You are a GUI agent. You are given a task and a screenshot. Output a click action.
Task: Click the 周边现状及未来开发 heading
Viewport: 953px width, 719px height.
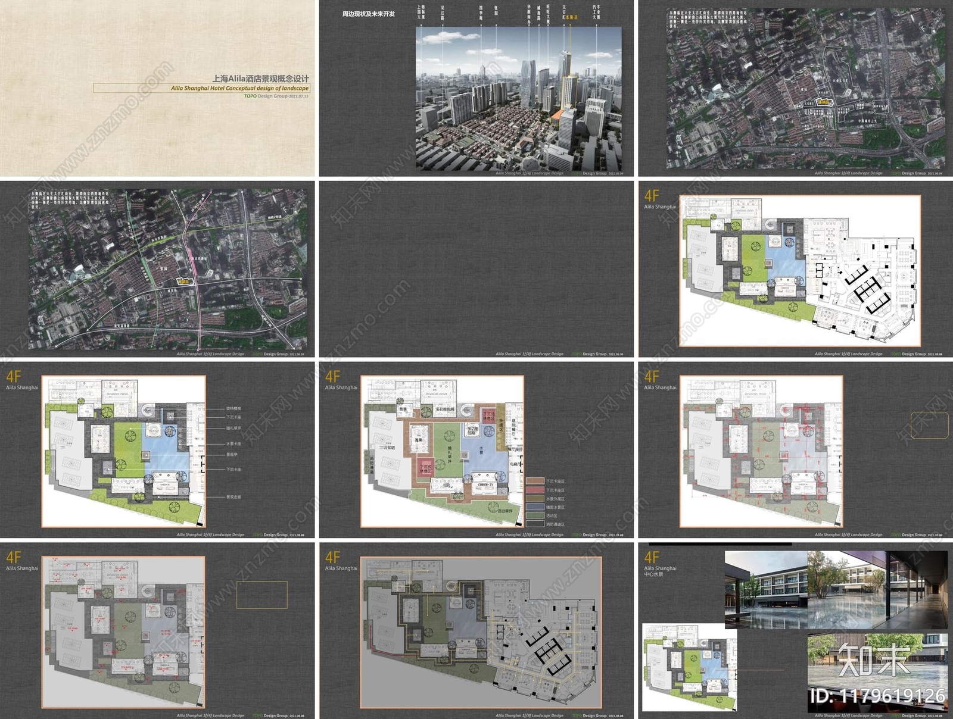tap(369, 14)
